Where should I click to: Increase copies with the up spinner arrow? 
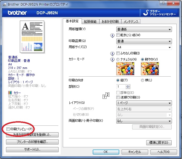[128, 86]
